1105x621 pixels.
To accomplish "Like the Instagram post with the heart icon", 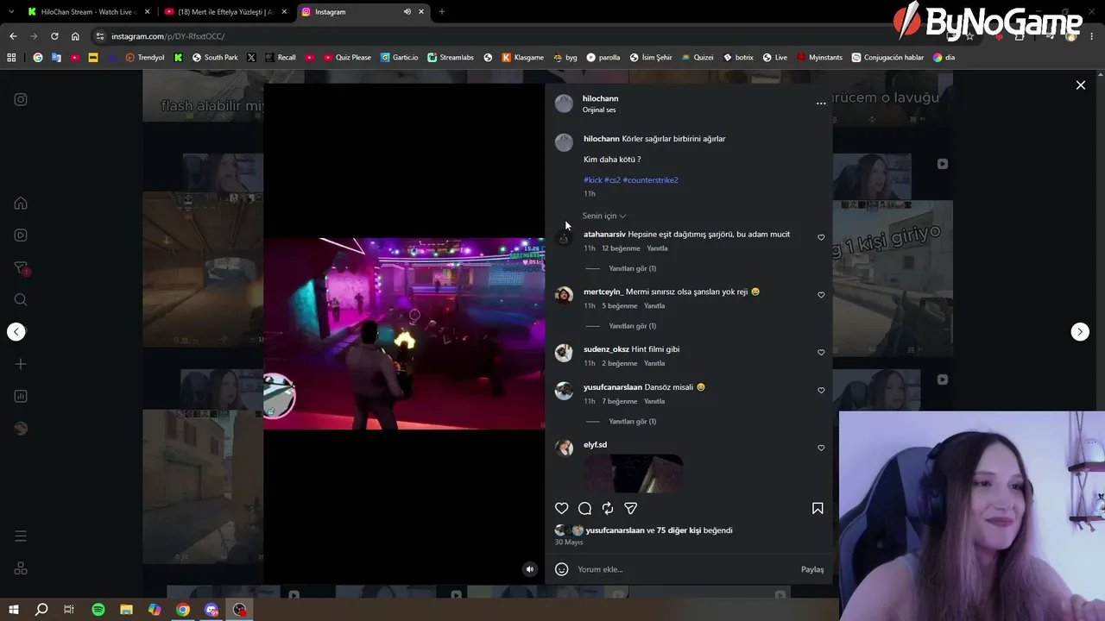I will pos(562,509).
